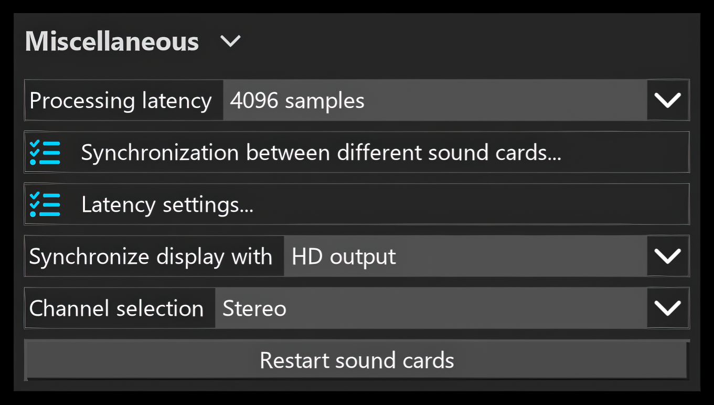
Task: Click the Synchronize display with label
Action: pyautogui.click(x=151, y=256)
